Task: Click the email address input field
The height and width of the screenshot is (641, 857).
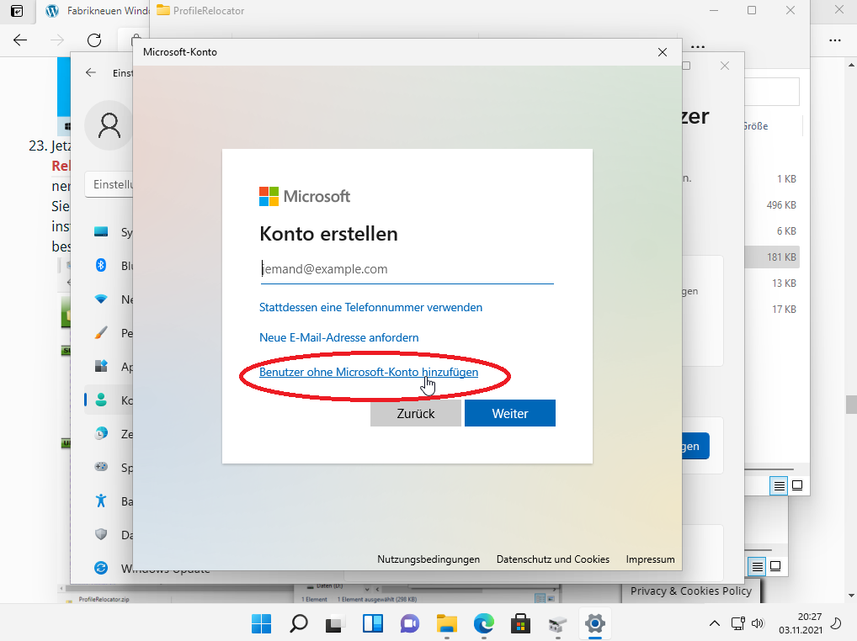Action: click(407, 269)
